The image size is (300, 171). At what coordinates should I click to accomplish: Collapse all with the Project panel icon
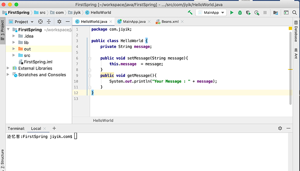tap(49, 22)
